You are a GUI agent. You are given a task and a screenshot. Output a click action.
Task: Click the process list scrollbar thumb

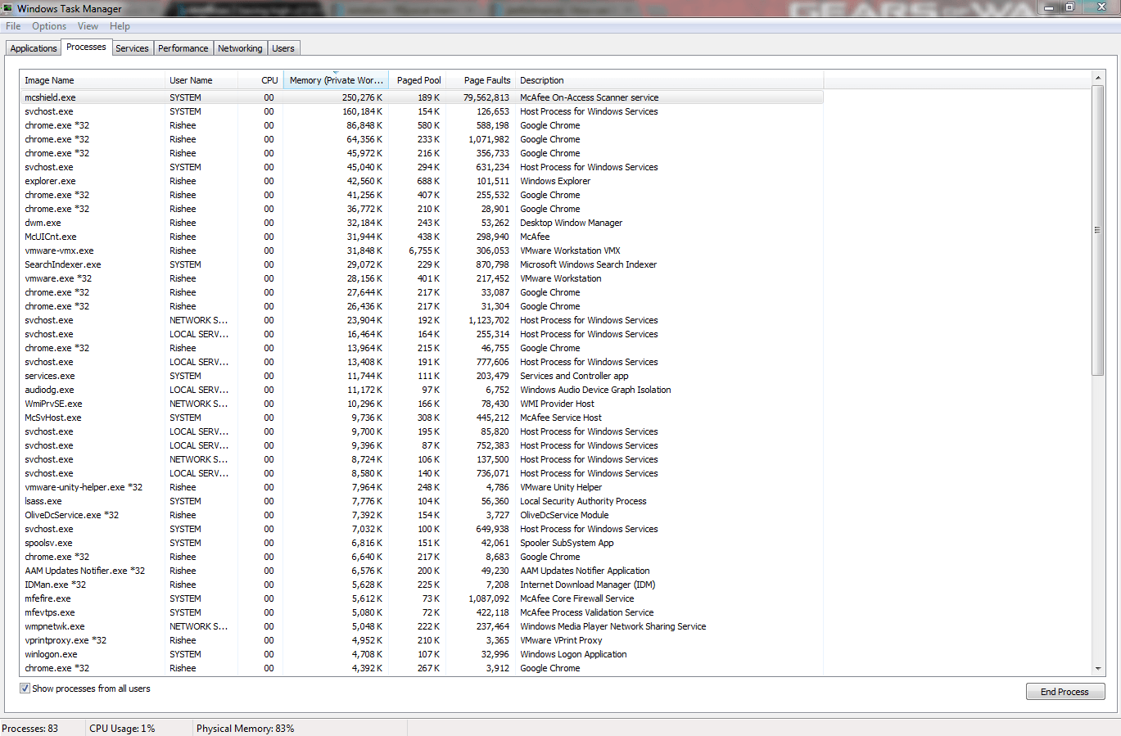click(x=1098, y=231)
